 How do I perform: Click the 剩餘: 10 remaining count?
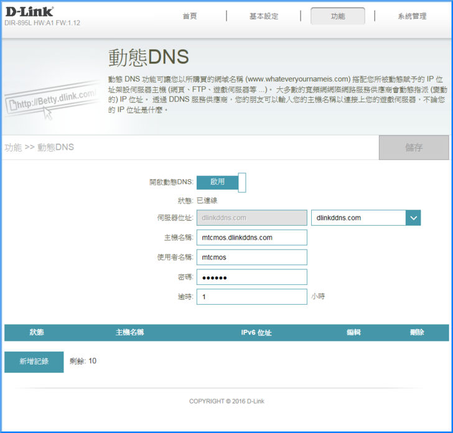point(83,361)
